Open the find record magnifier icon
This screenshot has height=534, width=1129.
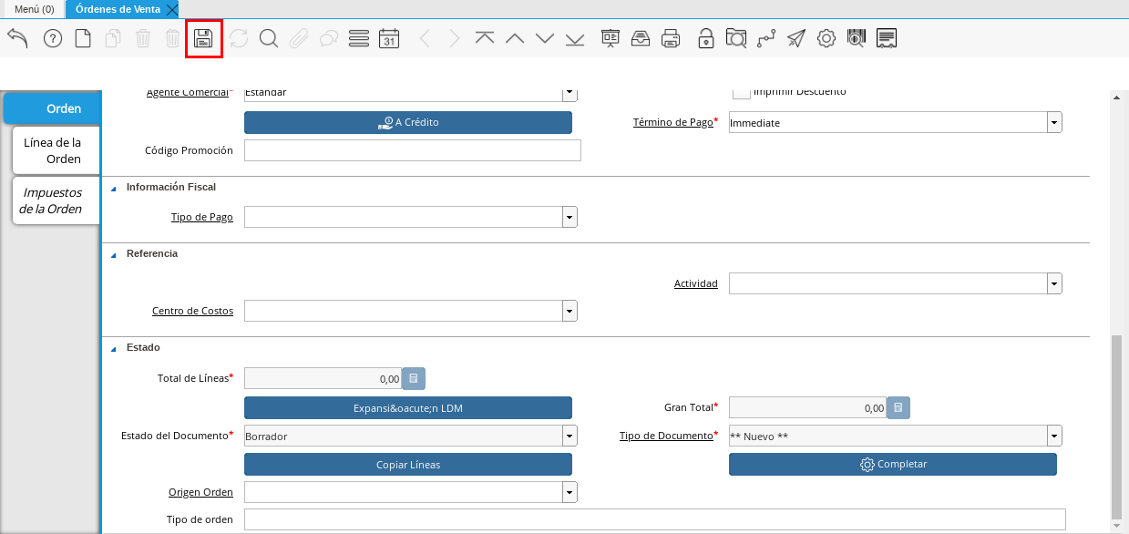tap(268, 38)
